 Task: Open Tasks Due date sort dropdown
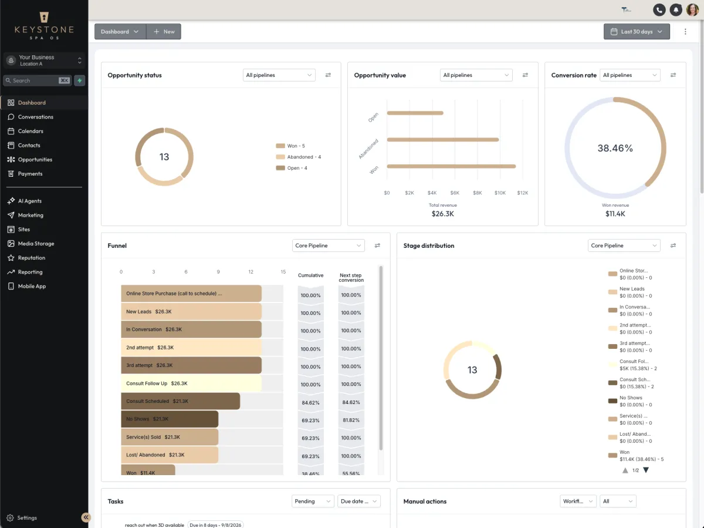pyautogui.click(x=359, y=502)
